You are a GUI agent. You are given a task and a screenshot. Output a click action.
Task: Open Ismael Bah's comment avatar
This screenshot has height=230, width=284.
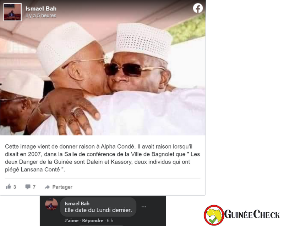click(x=51, y=204)
